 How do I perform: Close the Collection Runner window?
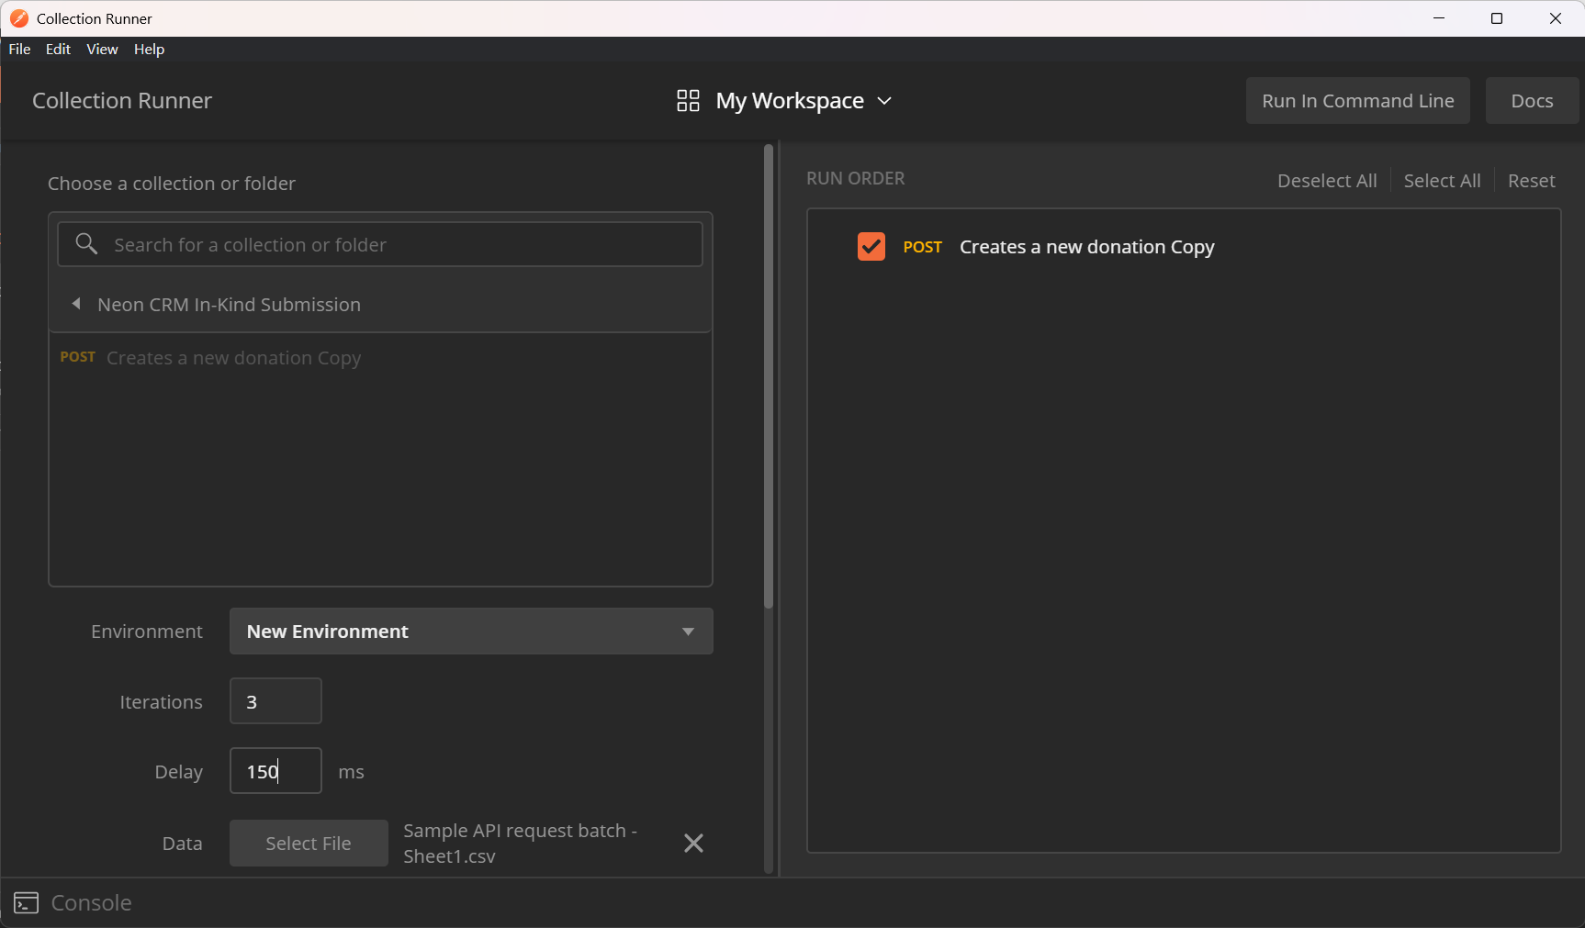point(1556,18)
